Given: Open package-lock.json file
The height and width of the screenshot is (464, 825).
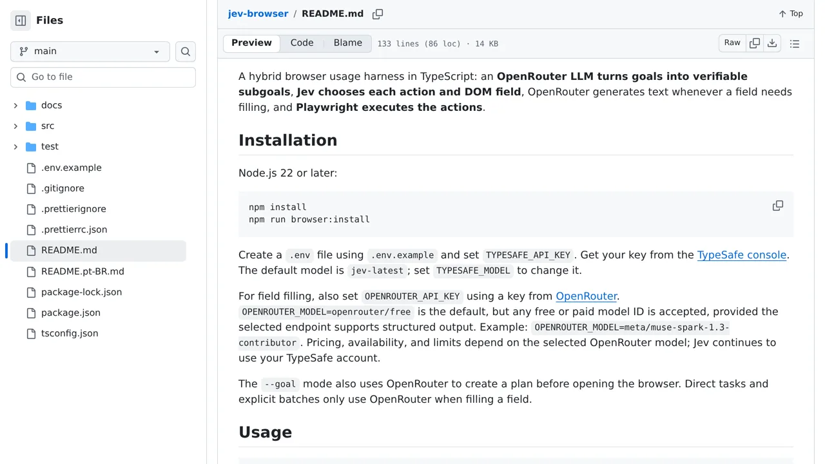Looking at the screenshot, I should (81, 292).
